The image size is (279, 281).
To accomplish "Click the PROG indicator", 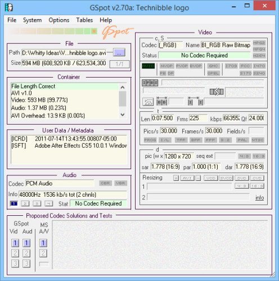I will click(150, 140).
